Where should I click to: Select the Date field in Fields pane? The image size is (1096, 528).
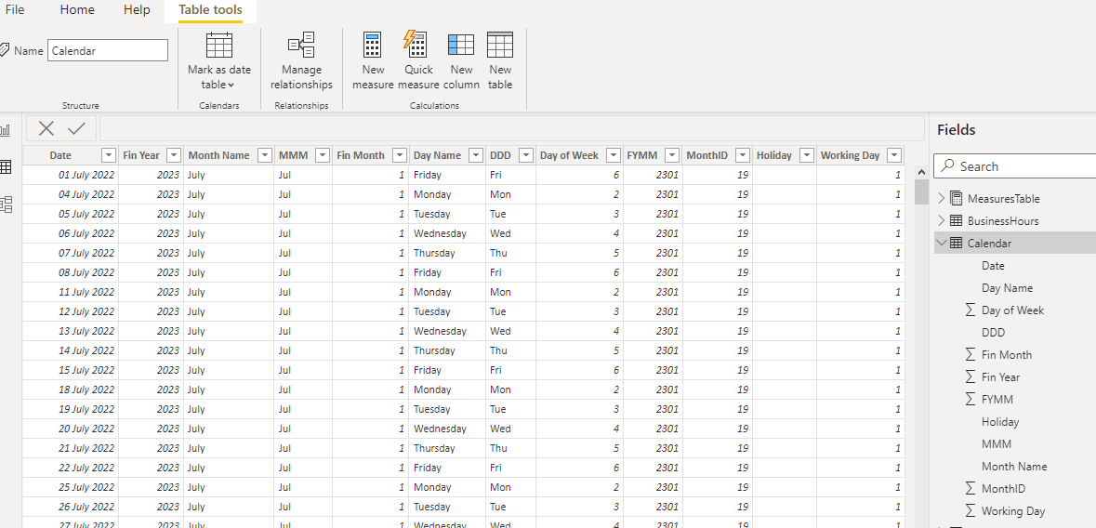[993, 266]
